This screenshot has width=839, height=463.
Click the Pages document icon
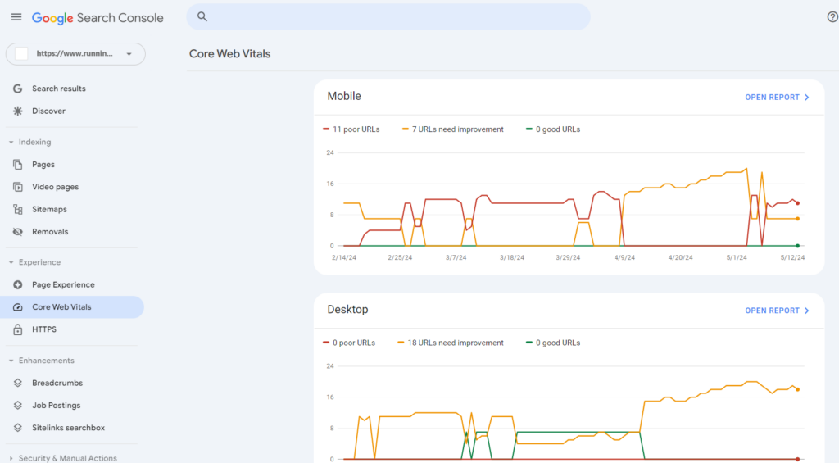[18, 165]
